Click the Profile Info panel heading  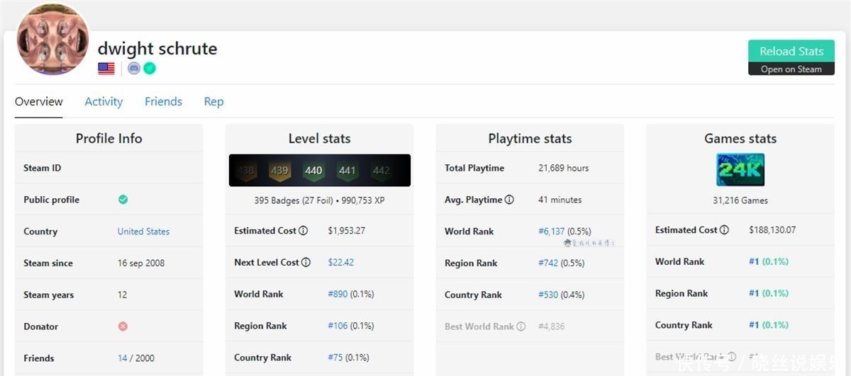point(109,139)
